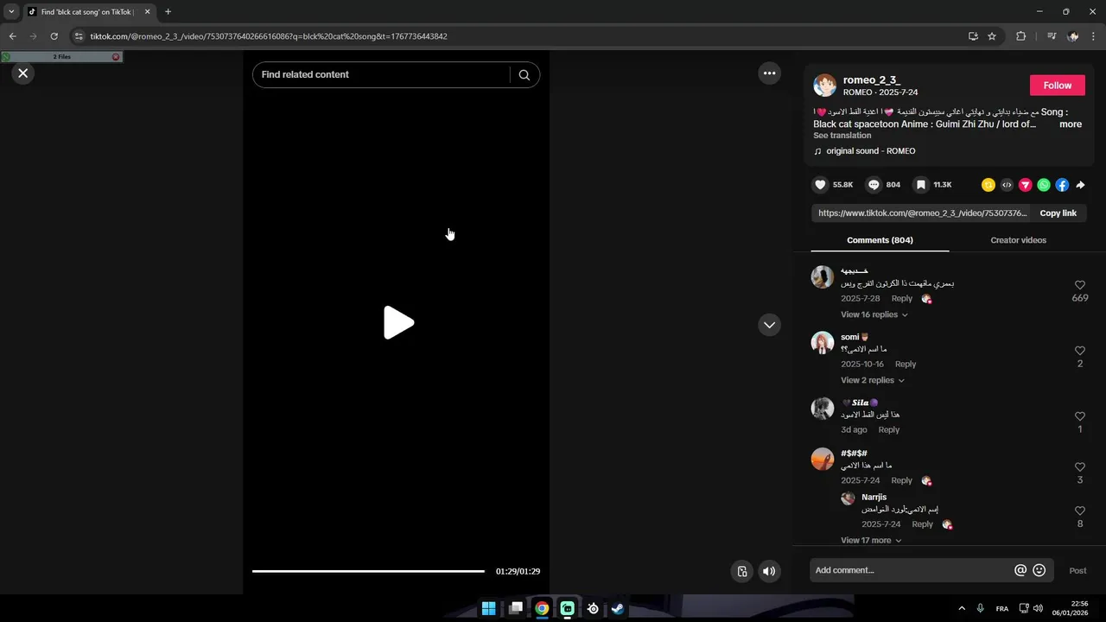Click the address bar URL

click(269, 36)
